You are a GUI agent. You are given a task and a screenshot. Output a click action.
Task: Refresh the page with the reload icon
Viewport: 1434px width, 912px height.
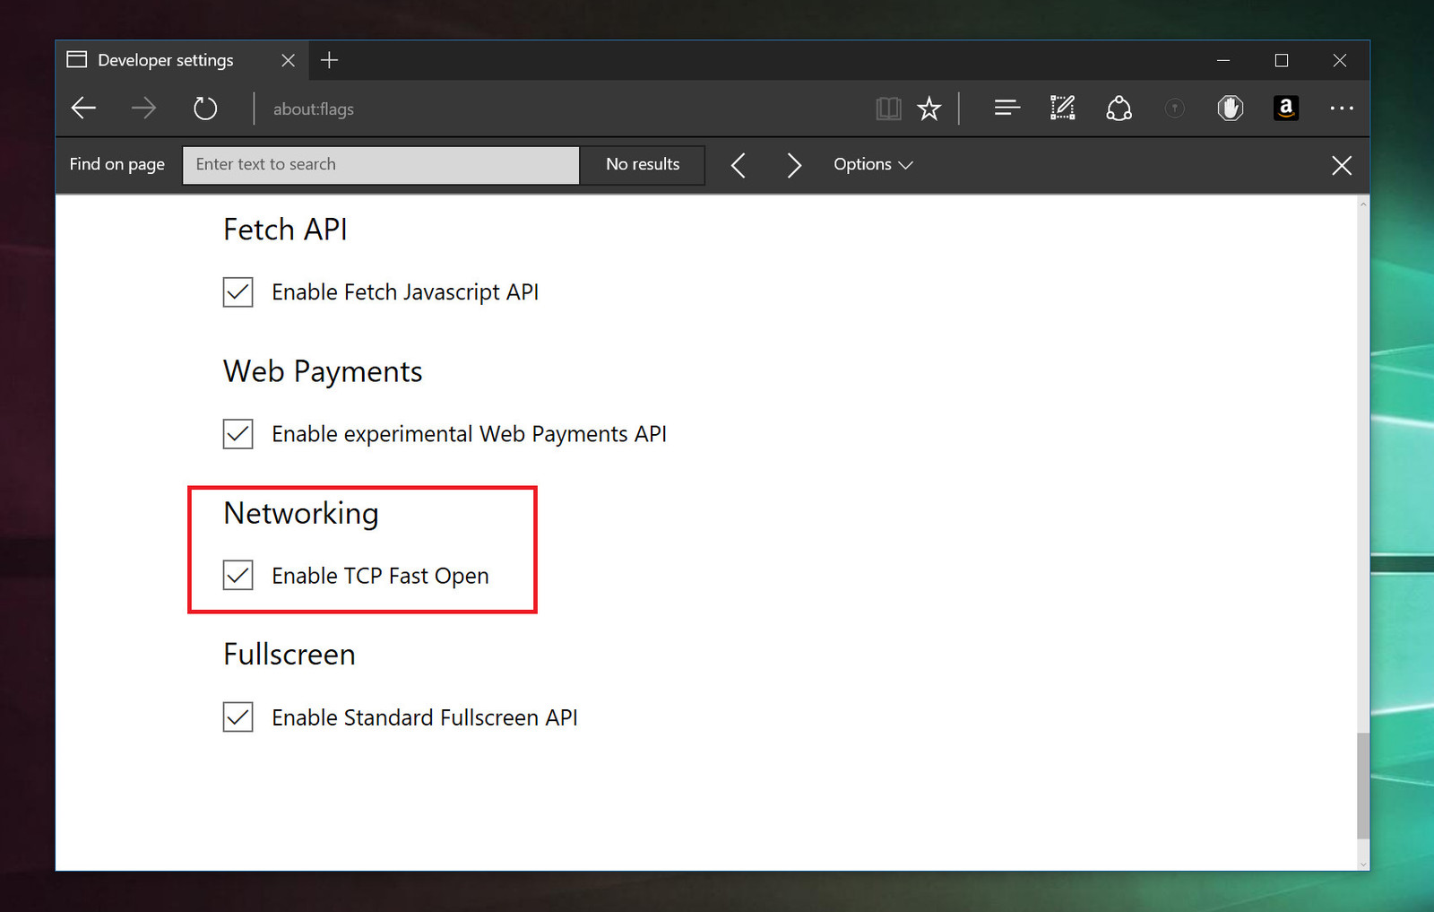205,108
